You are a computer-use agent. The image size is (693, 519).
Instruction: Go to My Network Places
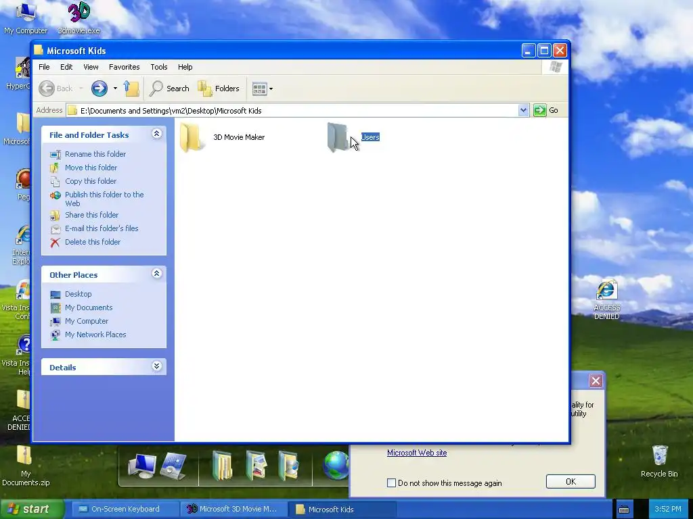[x=95, y=335]
